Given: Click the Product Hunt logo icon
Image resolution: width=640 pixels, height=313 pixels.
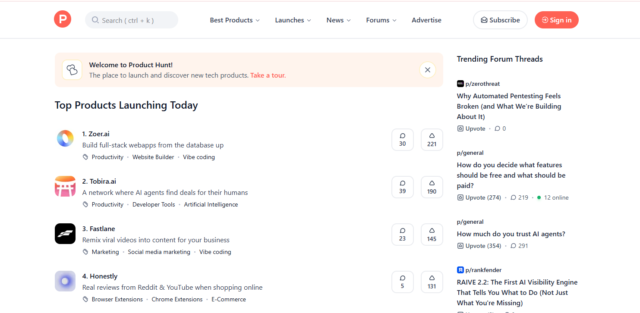Looking at the screenshot, I should [63, 19].
